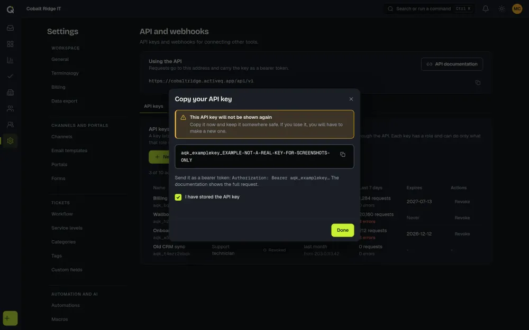529x330 pixels.
Task: Open the MC user avatar menu
Action: (x=517, y=9)
